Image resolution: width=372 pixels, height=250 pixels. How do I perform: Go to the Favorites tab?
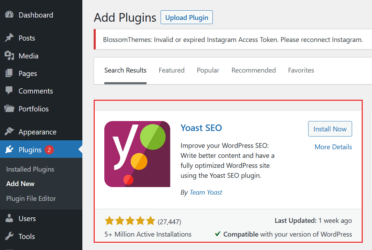pyautogui.click(x=301, y=70)
